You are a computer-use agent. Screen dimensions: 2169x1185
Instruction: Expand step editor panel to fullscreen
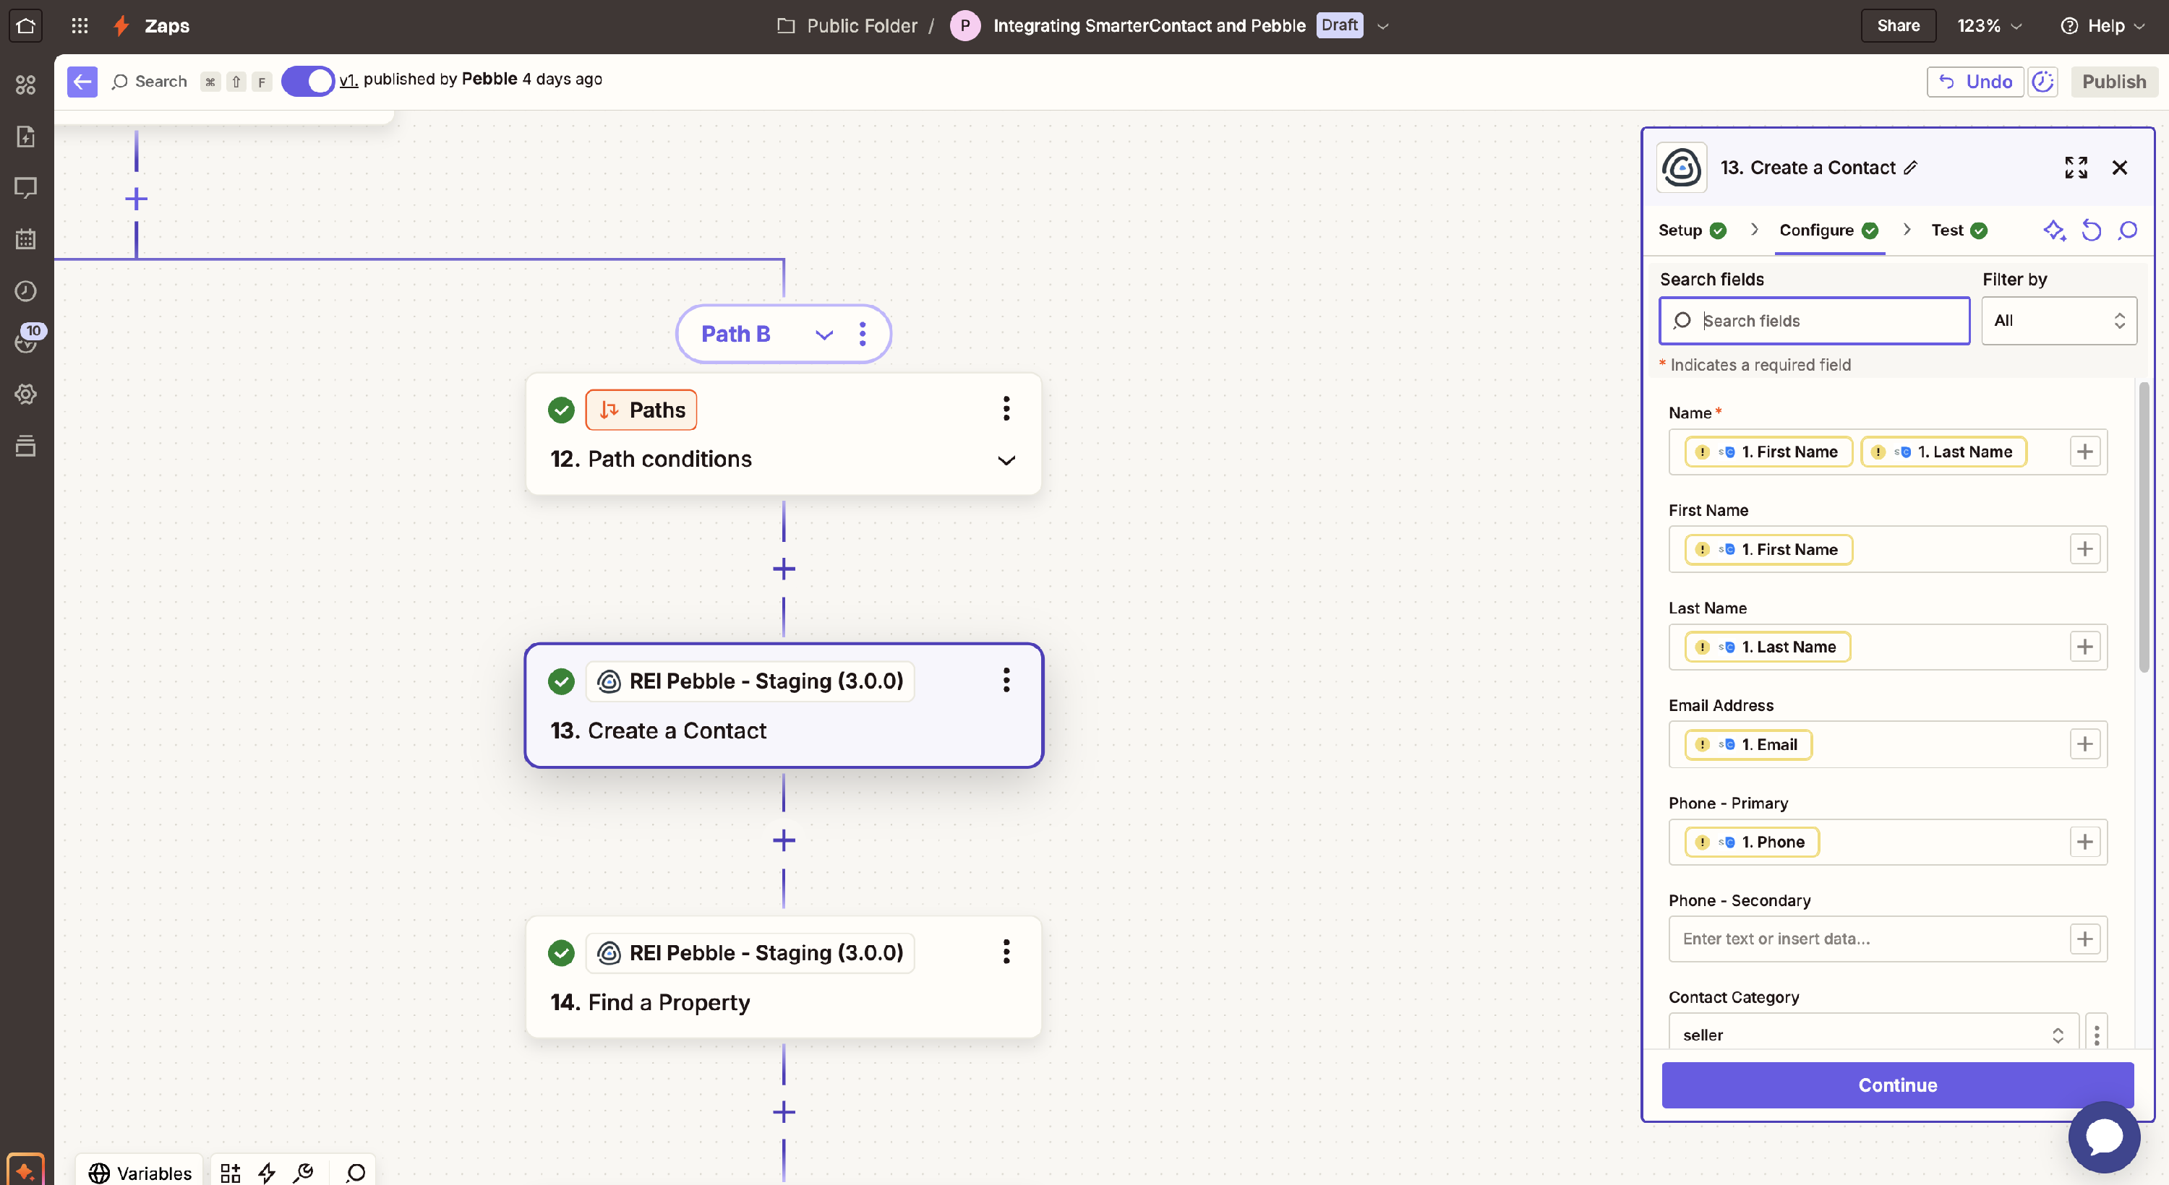click(x=2076, y=168)
